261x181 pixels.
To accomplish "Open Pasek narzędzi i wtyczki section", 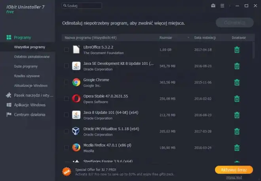I will click(30, 95).
